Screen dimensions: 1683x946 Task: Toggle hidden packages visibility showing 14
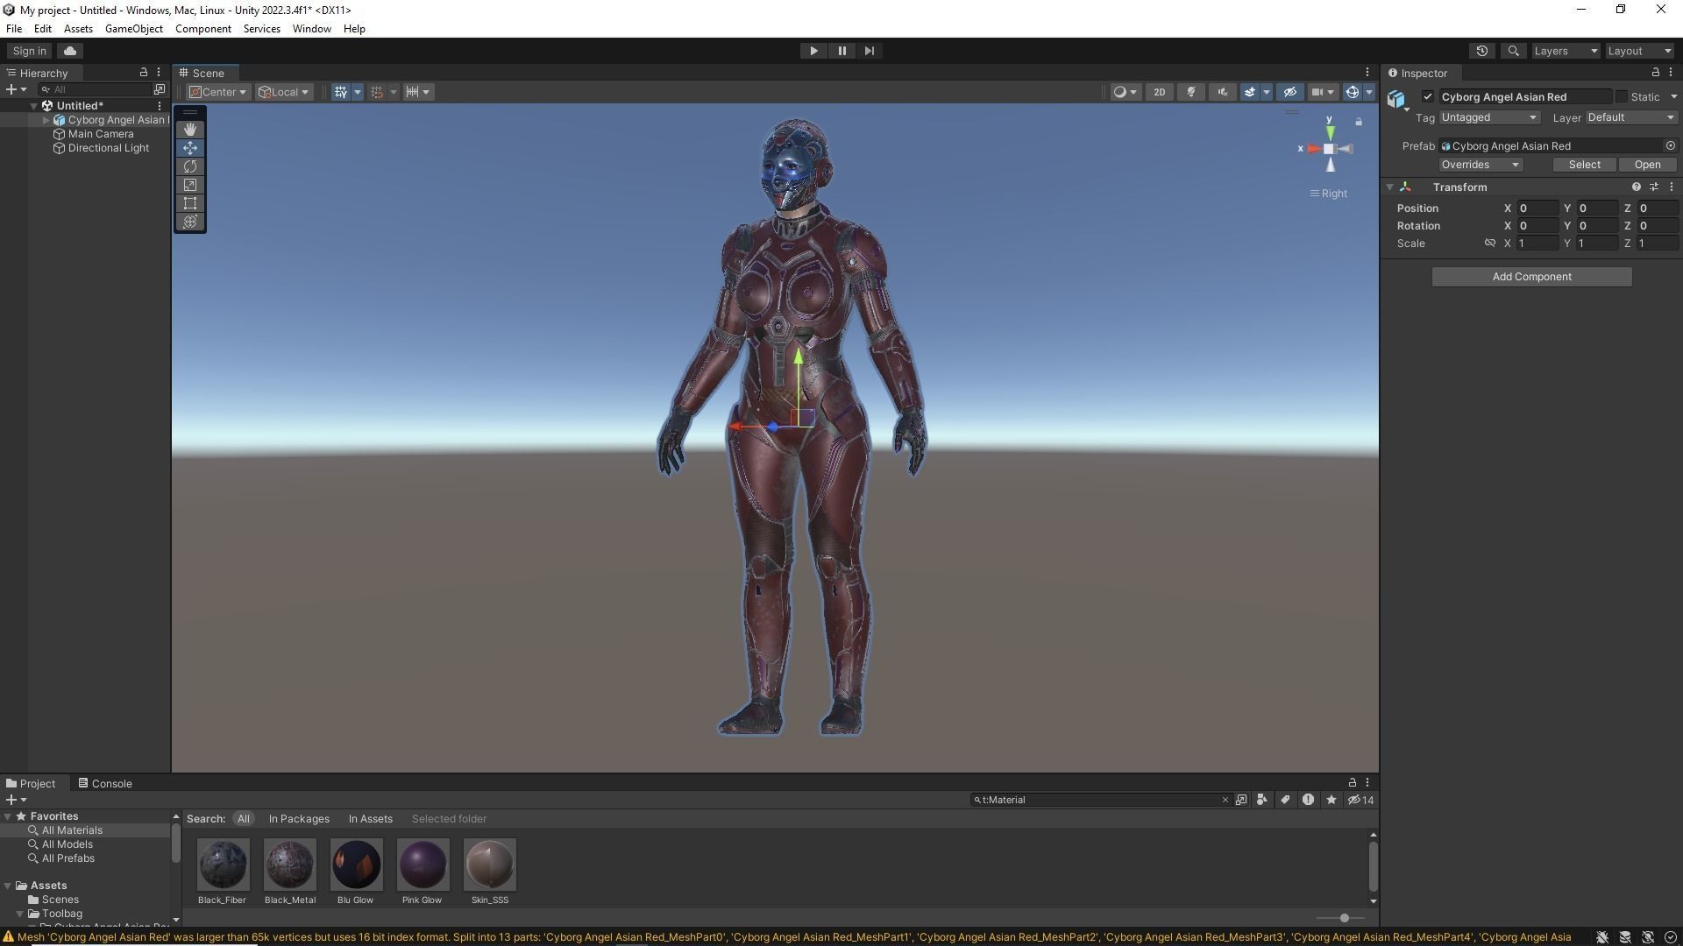pos(1361,800)
